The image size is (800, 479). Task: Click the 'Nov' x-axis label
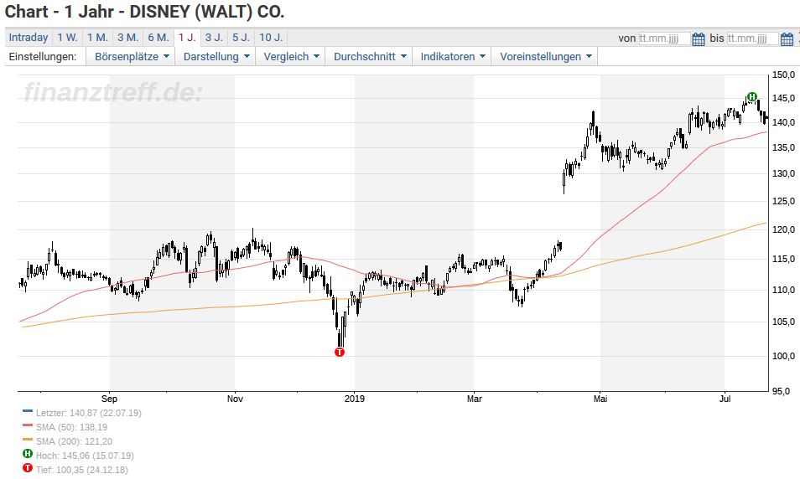pyautogui.click(x=235, y=399)
